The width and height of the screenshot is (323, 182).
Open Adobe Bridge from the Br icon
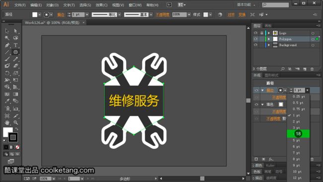coord(169,5)
